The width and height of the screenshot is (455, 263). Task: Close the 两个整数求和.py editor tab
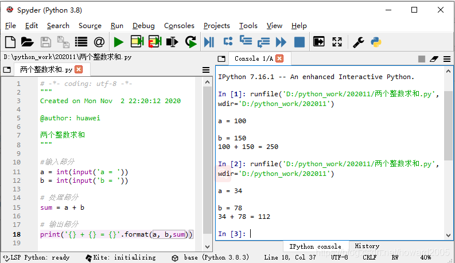(x=79, y=69)
